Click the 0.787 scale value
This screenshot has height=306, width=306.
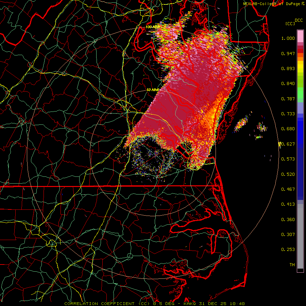click(288, 99)
